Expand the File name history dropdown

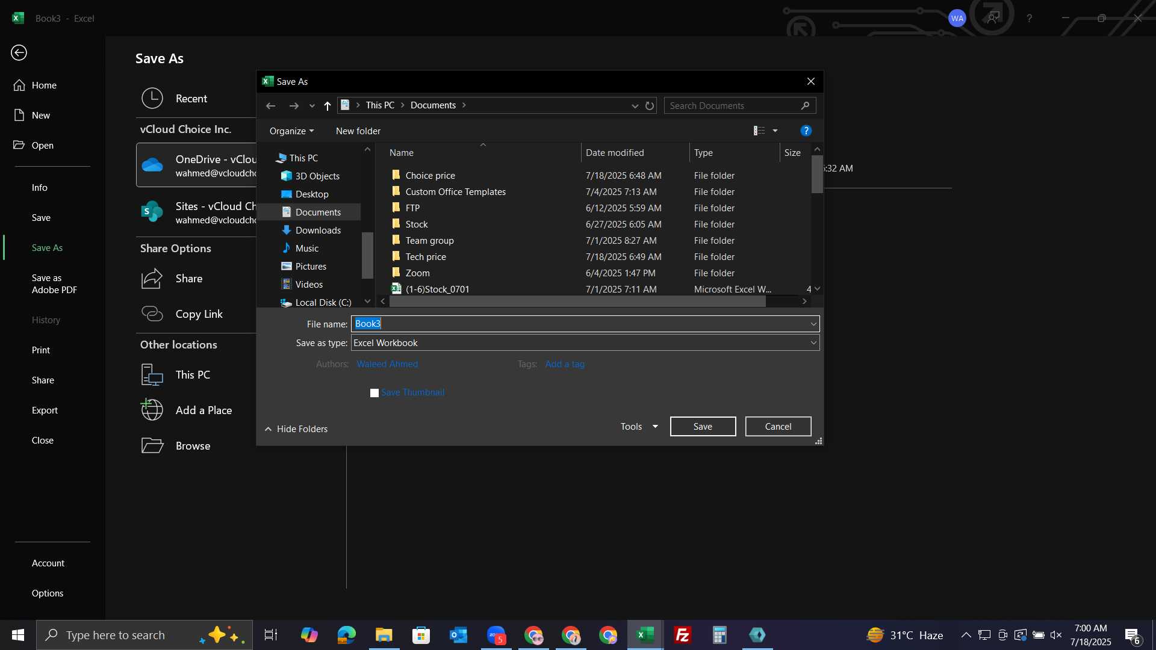pos(813,324)
